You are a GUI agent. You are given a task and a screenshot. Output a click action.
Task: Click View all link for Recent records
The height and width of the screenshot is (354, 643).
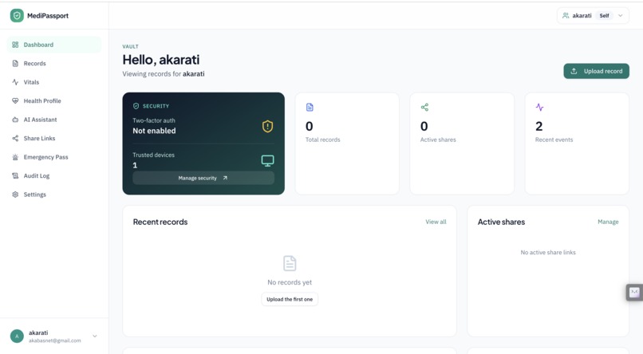point(436,222)
